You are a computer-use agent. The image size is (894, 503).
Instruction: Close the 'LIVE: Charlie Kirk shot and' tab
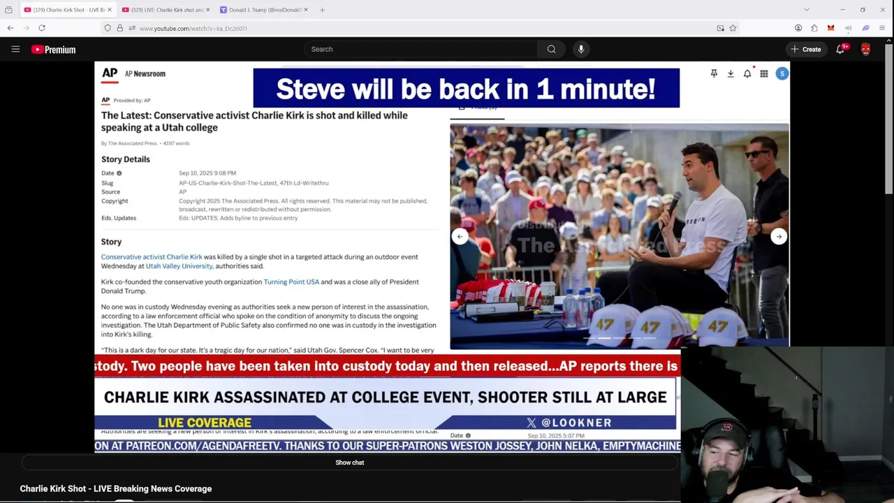[207, 10]
